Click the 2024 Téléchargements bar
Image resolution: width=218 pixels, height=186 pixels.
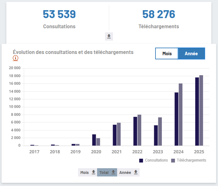tap(181, 115)
